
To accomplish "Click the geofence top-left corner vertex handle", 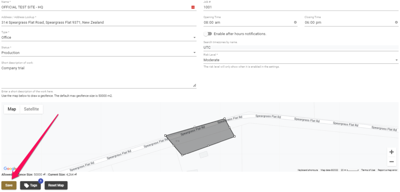I will [165, 136].
